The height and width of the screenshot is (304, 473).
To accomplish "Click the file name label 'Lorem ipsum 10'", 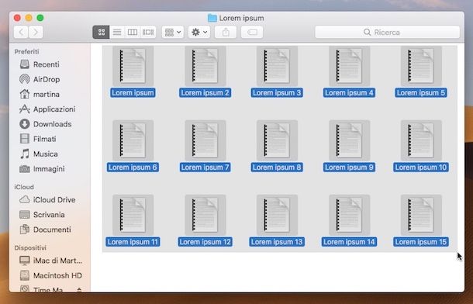I will click(421, 168).
